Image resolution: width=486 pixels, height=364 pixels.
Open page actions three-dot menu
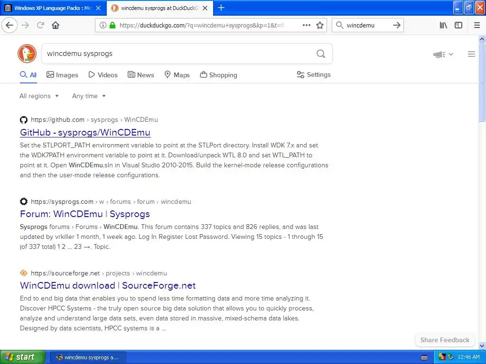click(306, 25)
